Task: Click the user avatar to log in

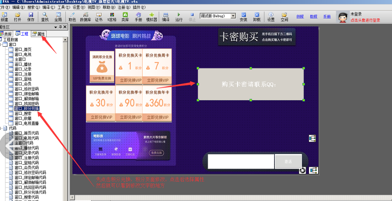Action: click(343, 17)
